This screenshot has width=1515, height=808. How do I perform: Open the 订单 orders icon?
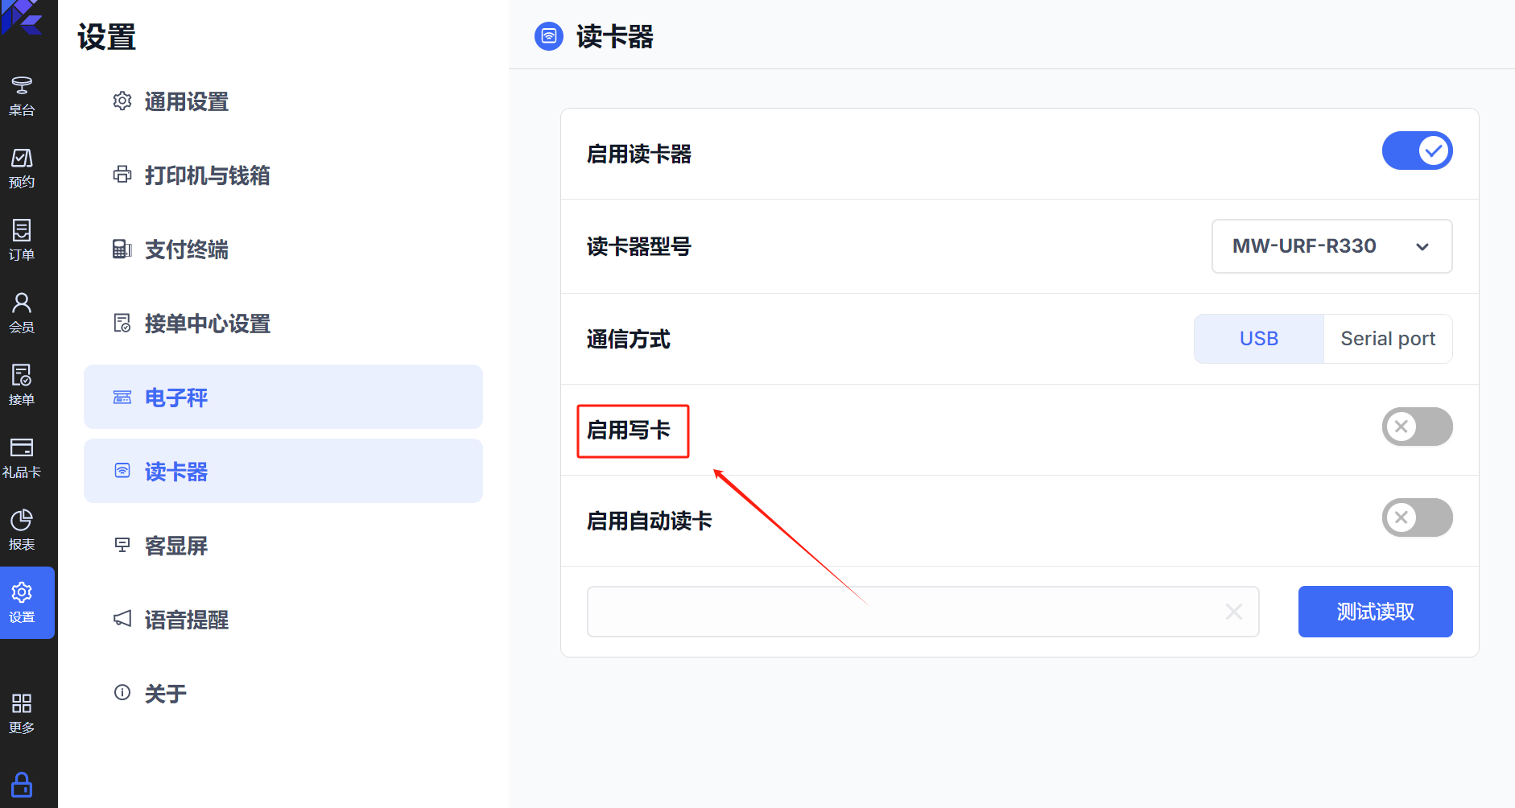pyautogui.click(x=22, y=241)
